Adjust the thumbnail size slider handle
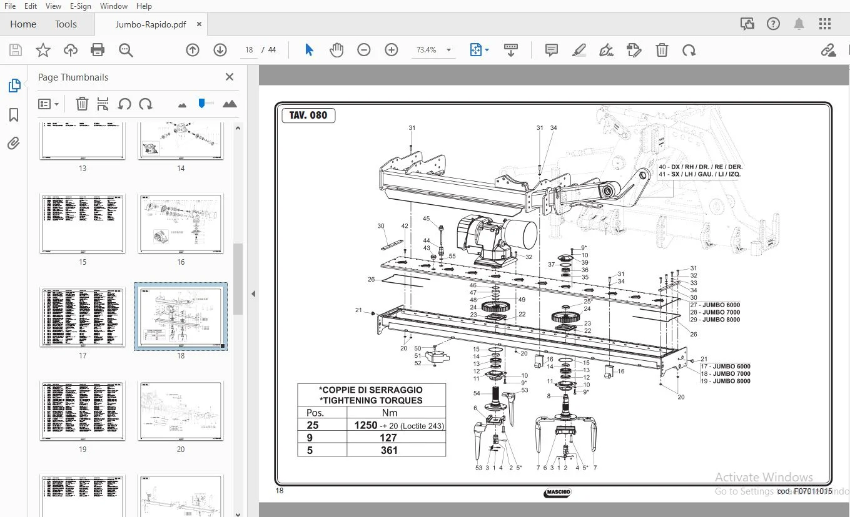Image resolution: width=850 pixels, height=517 pixels. click(x=201, y=103)
